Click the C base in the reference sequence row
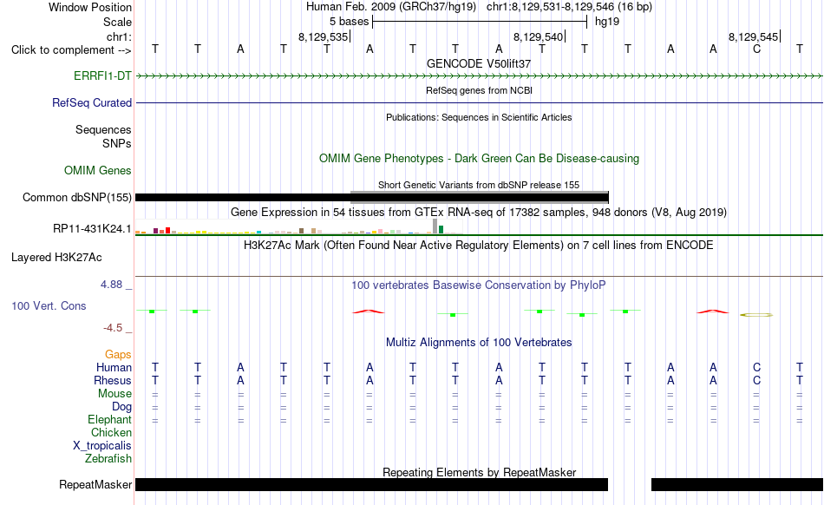The image size is (824, 505). [756, 49]
